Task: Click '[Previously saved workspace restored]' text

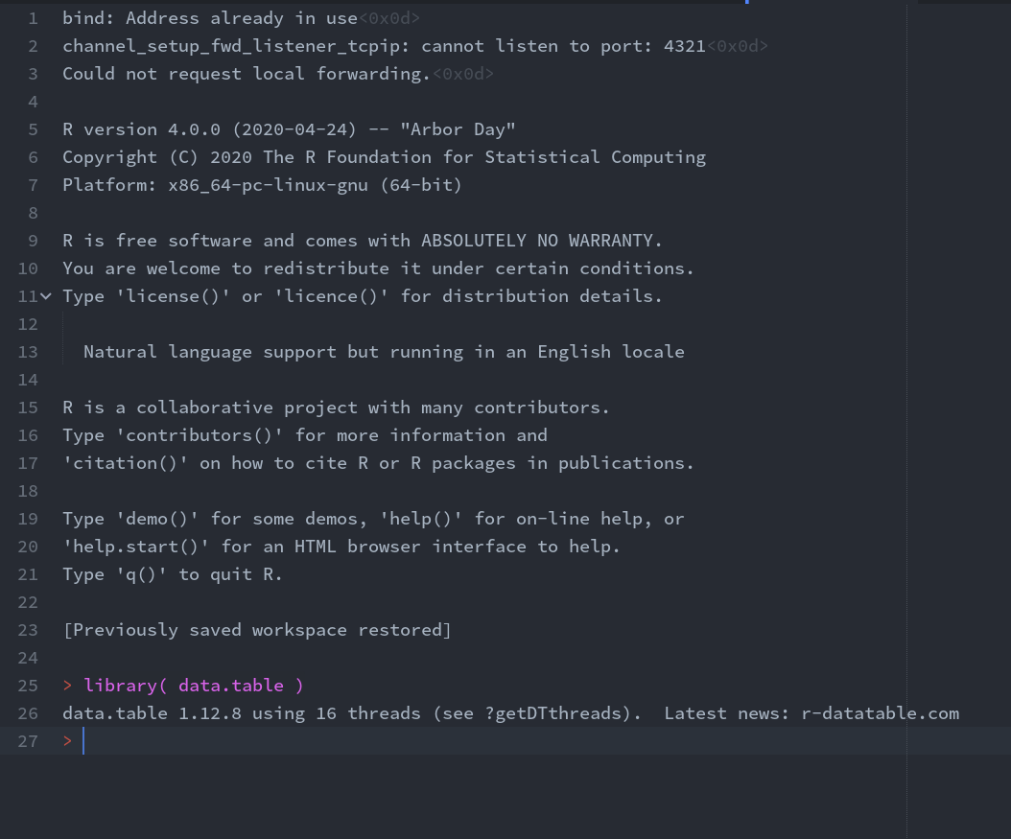Action: [256, 630]
